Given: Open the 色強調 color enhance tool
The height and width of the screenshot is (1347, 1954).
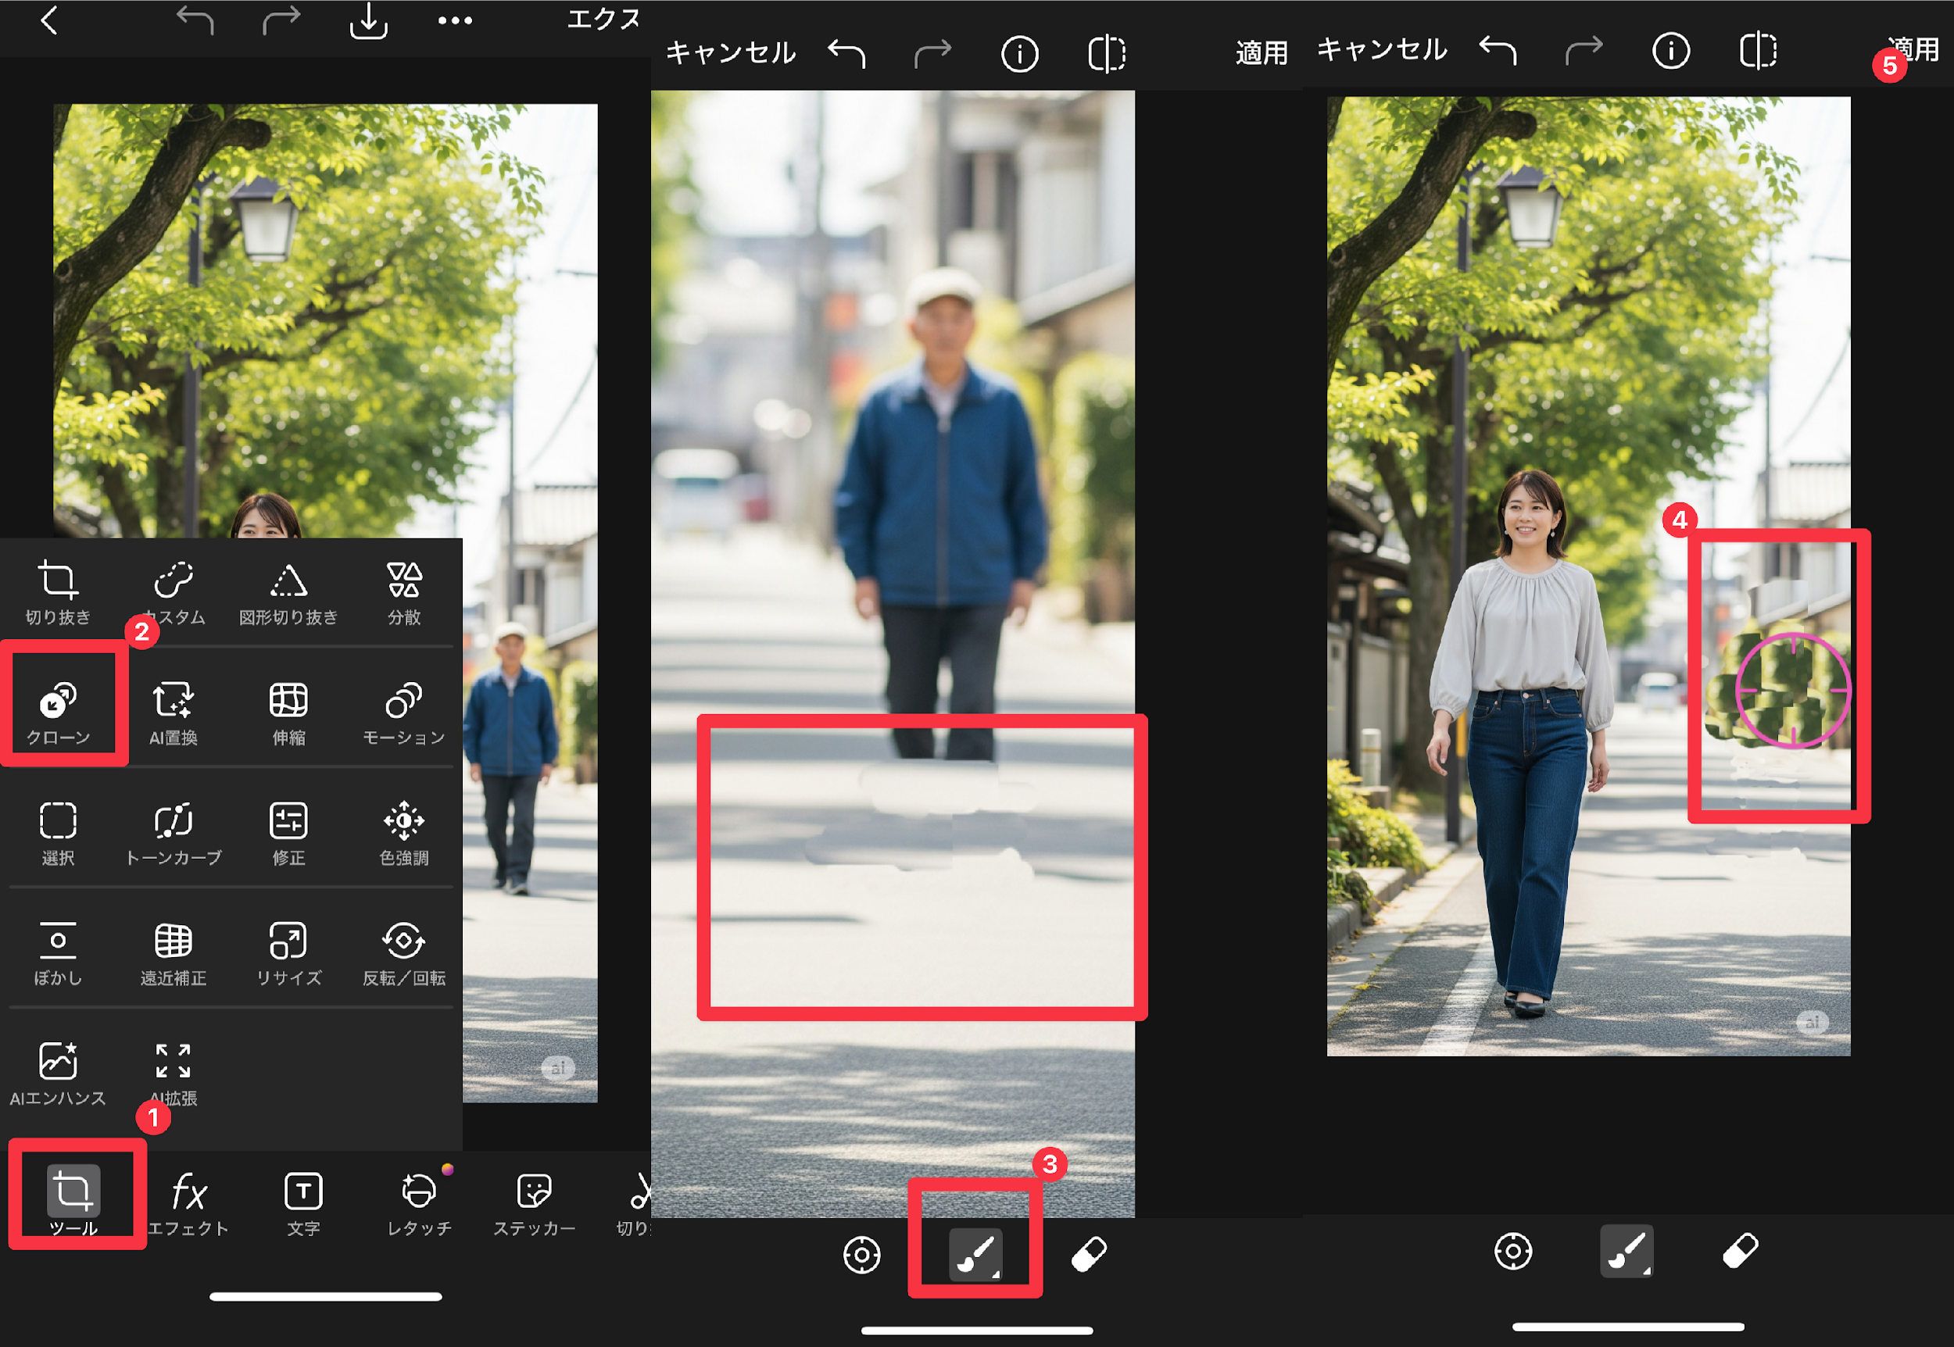Looking at the screenshot, I should pyautogui.click(x=403, y=834).
